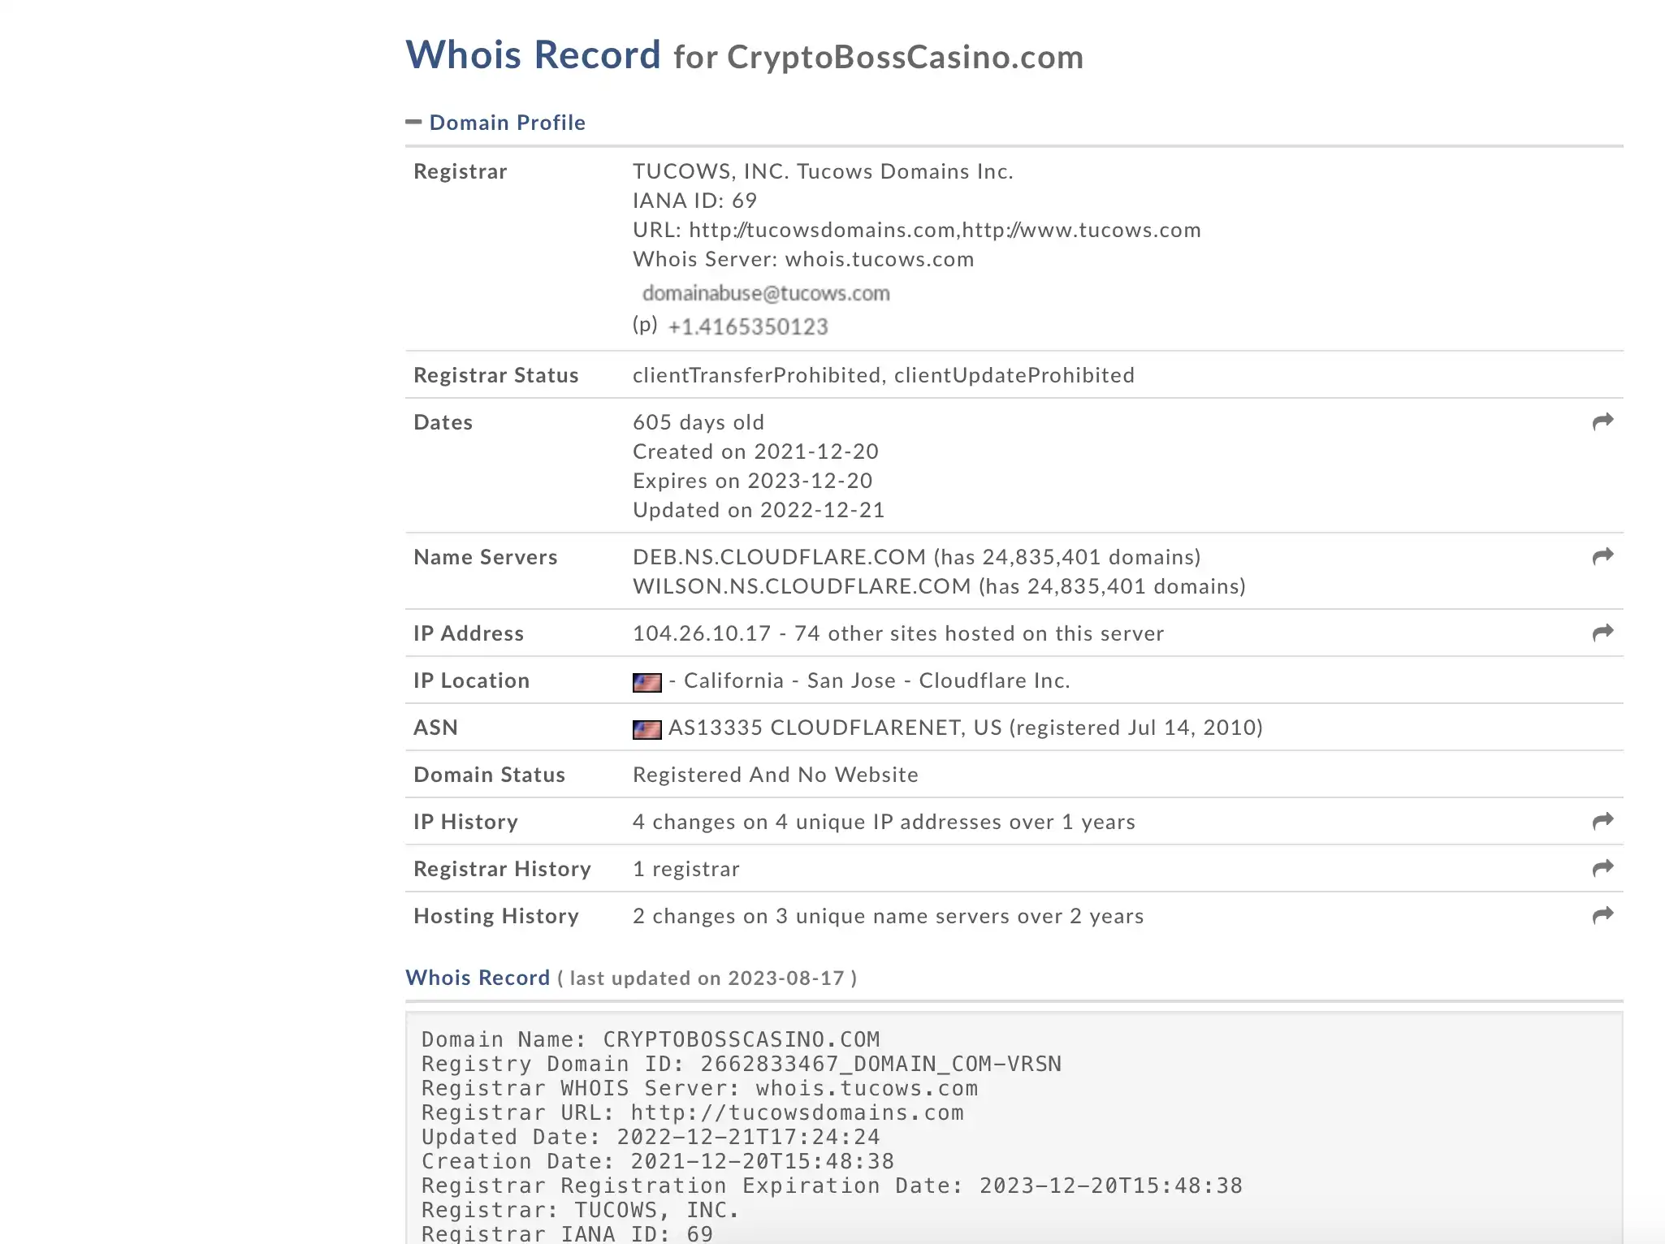
Task: Click DEB.NS.CLOUDFLARE.COM name server text
Action: point(780,557)
